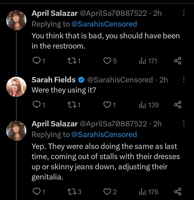Like the tweet with 2 likes

coord(108,192)
